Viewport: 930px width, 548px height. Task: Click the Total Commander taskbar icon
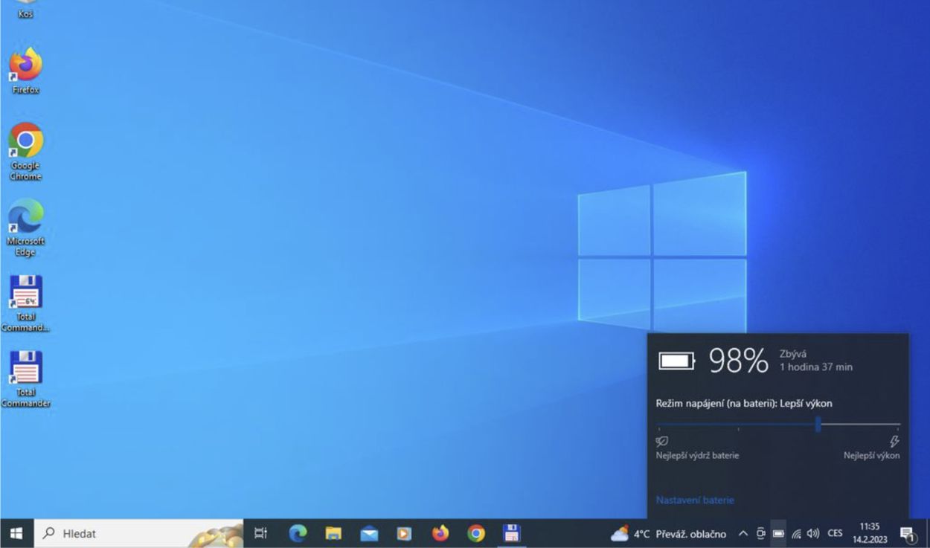coord(512,533)
